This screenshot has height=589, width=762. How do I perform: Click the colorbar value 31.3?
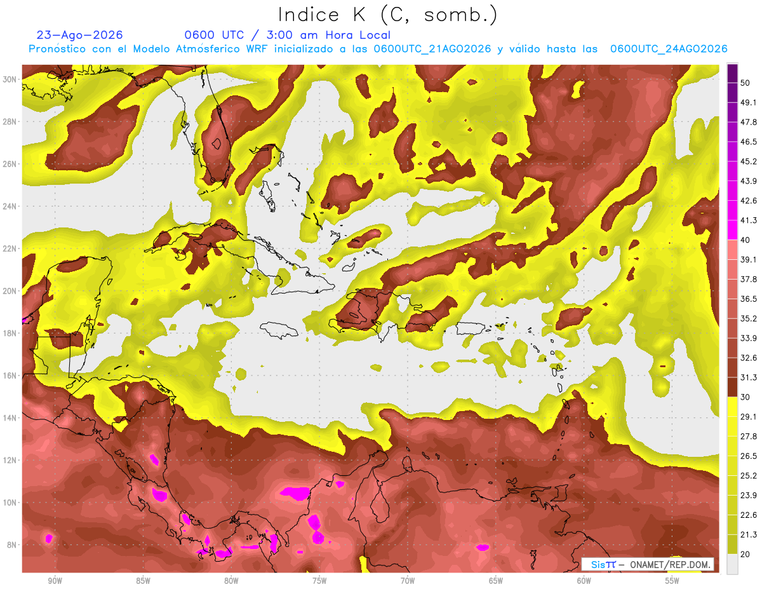coord(749,377)
